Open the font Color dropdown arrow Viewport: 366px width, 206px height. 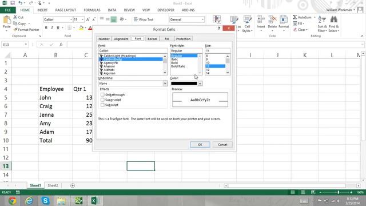[200, 84]
